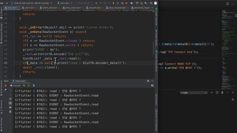Toggle scroll to end of console

click(x=10, y=103)
